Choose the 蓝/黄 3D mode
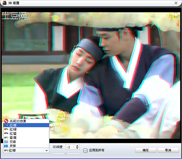The image size is (182, 159). (26, 137)
